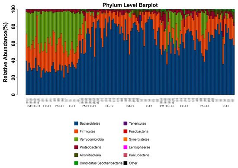The height and width of the screenshot is (168, 238).
Task: Click the 80 y-axis tick label
Action: [13, 26]
